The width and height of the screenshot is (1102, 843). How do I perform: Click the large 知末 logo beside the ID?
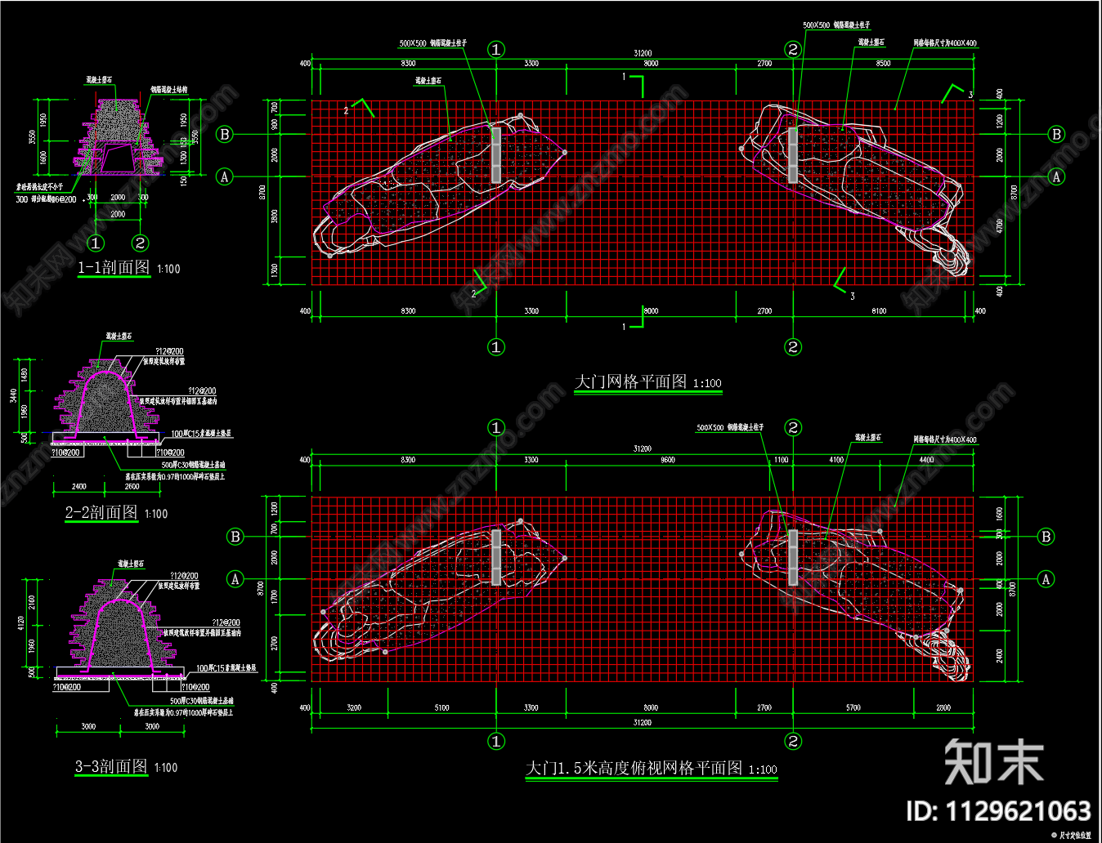click(994, 761)
